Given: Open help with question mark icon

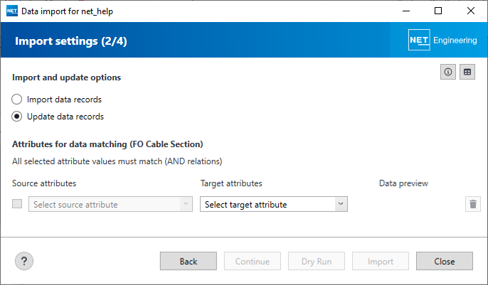Looking at the screenshot, I should coord(24,261).
